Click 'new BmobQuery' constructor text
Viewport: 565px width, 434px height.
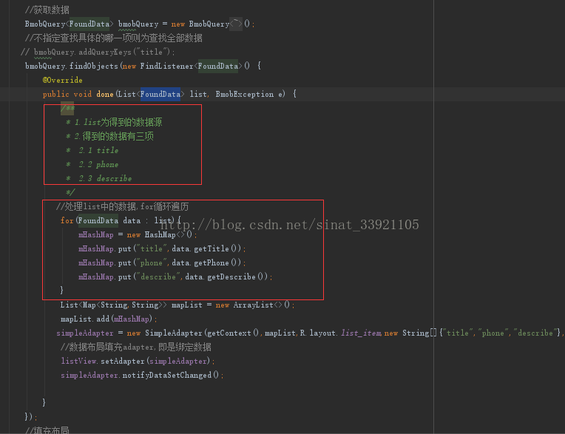click(x=200, y=24)
